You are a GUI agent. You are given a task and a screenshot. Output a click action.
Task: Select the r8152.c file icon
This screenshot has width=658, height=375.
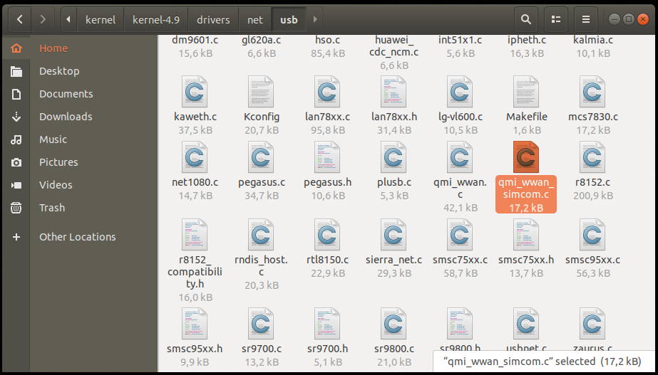(592, 157)
